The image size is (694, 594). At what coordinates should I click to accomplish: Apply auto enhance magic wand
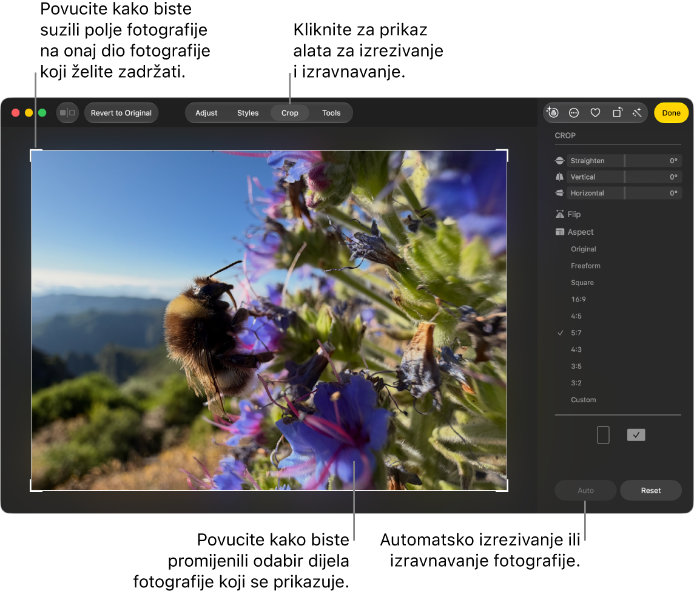(x=638, y=113)
